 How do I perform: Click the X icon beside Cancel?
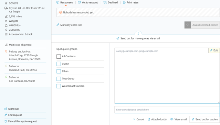[134, 119]
